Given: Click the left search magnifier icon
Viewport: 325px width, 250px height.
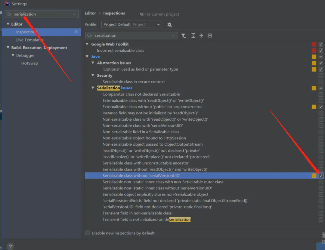Looking at the screenshot, I should (9, 14).
